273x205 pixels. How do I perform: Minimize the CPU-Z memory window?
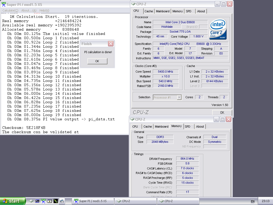pyautogui.click(x=216, y=119)
